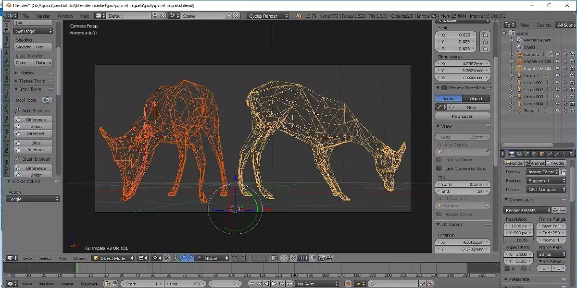
Task: Toggle the lock icon for Scale Y
Action: (x=485, y=42)
